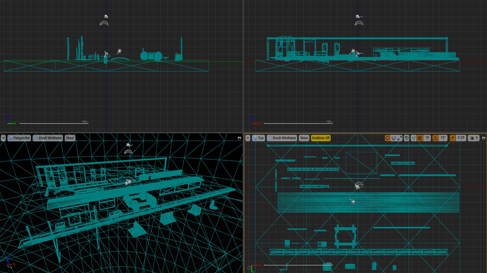Select the square truss frame in Top viewport
Screen dimensions: 487x273
pos(345,236)
